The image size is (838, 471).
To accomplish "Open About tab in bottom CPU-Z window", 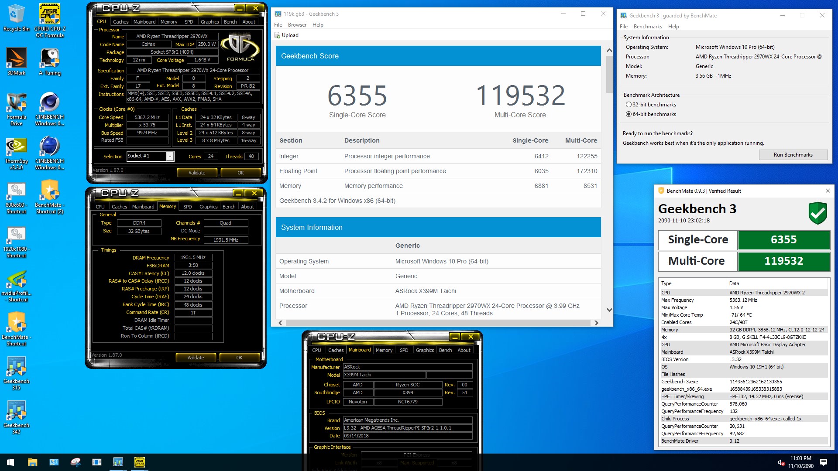I will click(464, 350).
